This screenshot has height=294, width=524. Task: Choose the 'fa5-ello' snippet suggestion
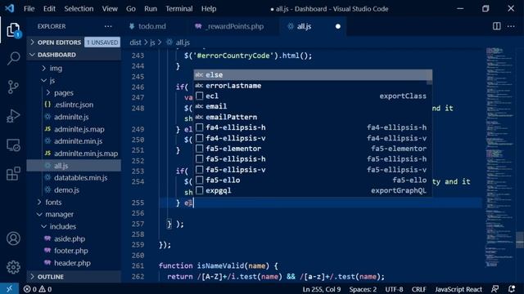[x=313, y=180]
